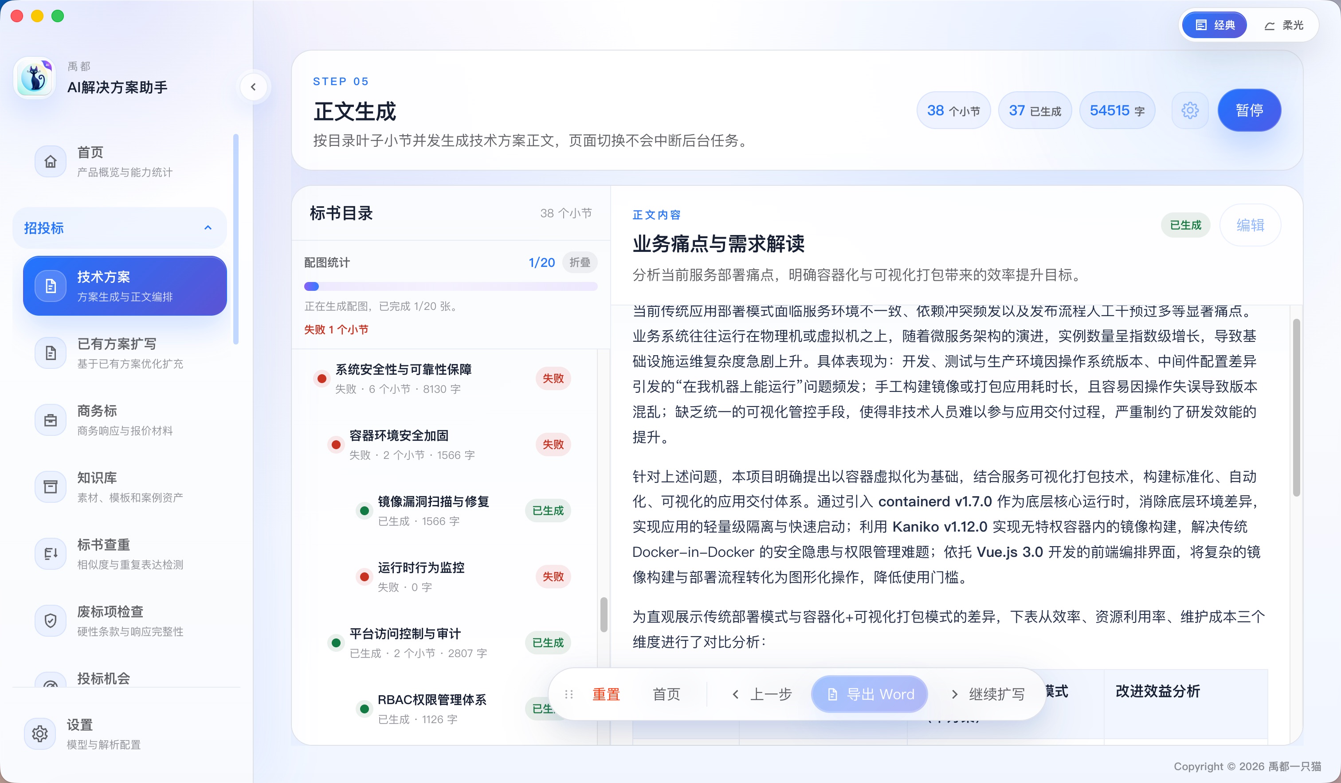The image size is (1341, 783).
Task: Click the black cat app logo
Action: click(35, 78)
